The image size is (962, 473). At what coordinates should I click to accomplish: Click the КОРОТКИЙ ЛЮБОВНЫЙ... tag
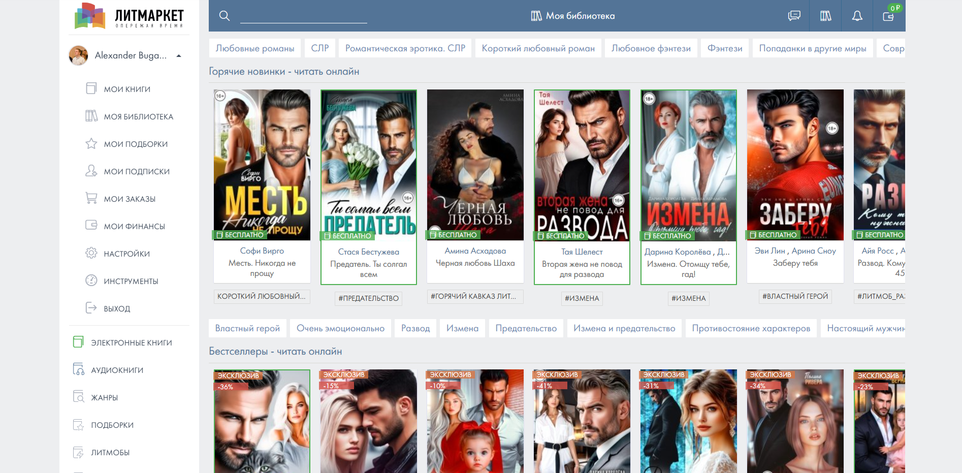click(x=262, y=296)
